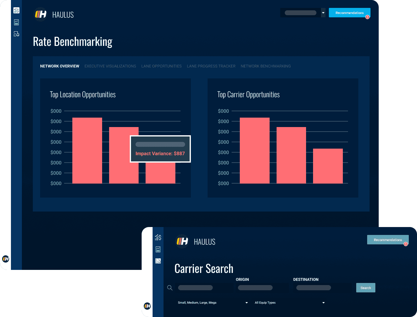The image size is (417, 317).
Task: Click Carrier Search page title
Action: 204,269
